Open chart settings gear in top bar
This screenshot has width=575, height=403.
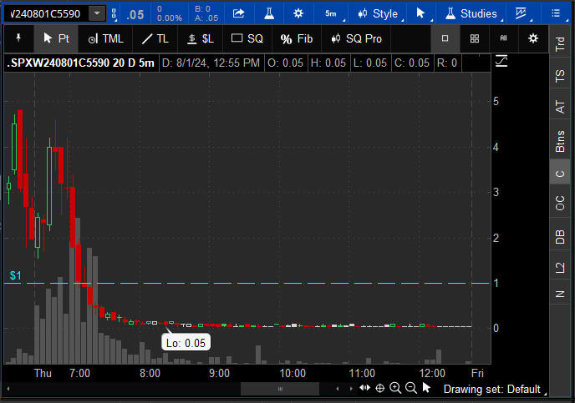[x=298, y=14]
